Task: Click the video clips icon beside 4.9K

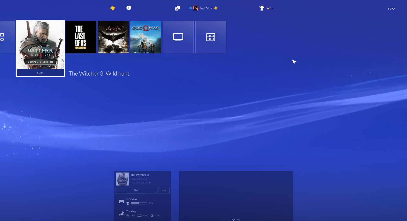Action: pos(139,216)
